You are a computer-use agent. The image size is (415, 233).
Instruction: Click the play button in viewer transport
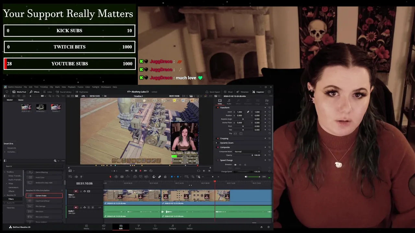140,171
